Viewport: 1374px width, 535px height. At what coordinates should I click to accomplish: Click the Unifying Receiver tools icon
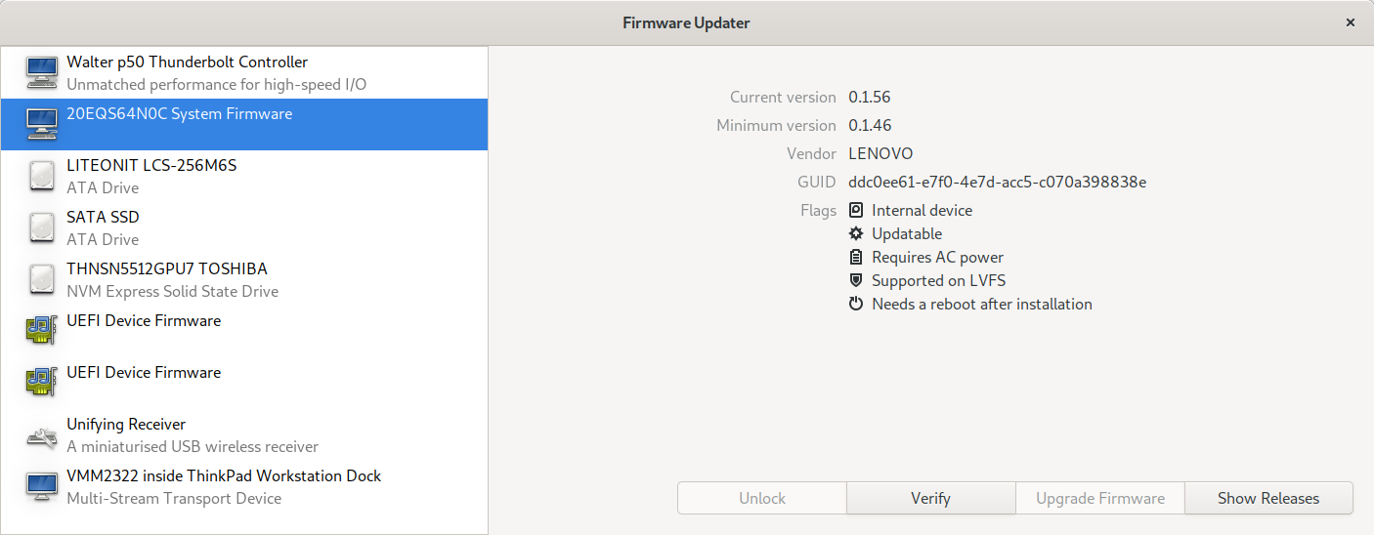pos(41,435)
